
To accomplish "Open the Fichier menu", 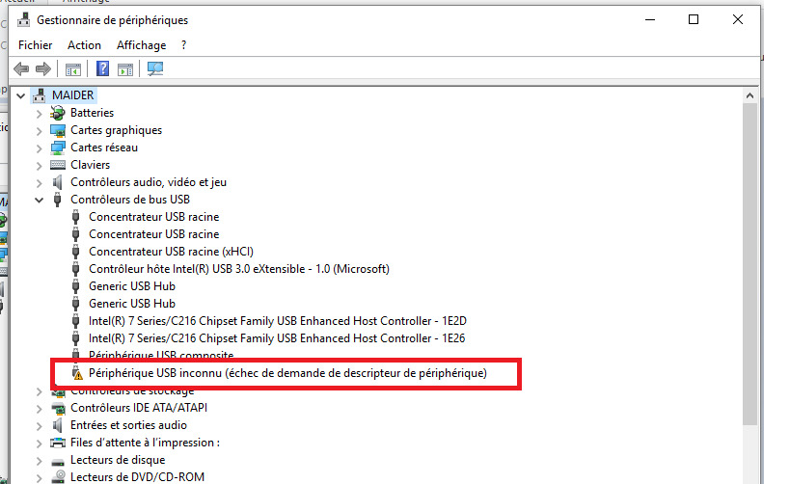I will click(36, 45).
